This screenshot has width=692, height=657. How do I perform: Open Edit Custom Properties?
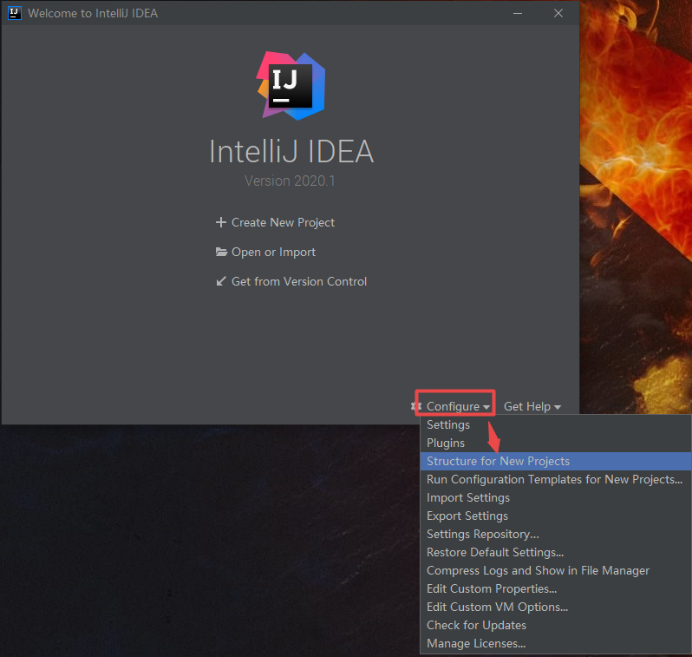click(x=556, y=588)
